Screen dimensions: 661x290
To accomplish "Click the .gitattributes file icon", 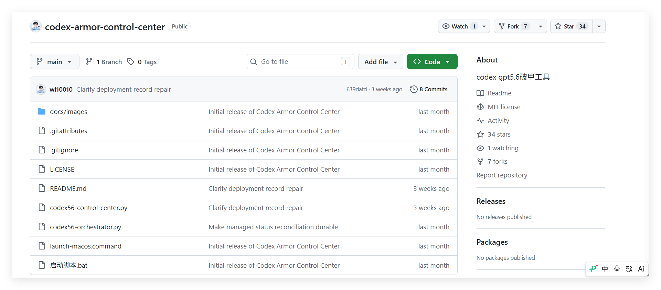I will coord(42,130).
